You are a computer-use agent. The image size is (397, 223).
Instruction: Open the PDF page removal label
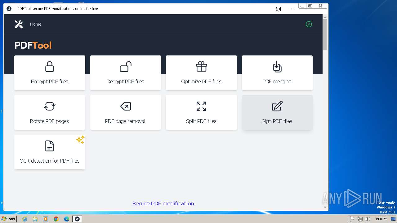coord(125,121)
